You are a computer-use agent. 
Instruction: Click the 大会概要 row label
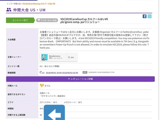12,39
